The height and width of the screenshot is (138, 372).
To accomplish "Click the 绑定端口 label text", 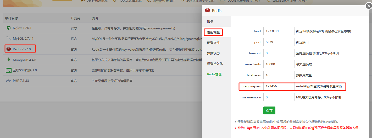I will 302,42.
